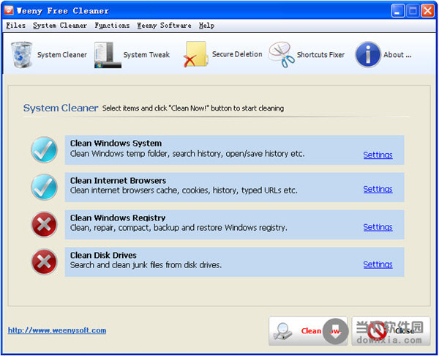The height and width of the screenshot is (356, 439).
Task: Open the Help menu
Action: pyautogui.click(x=206, y=26)
